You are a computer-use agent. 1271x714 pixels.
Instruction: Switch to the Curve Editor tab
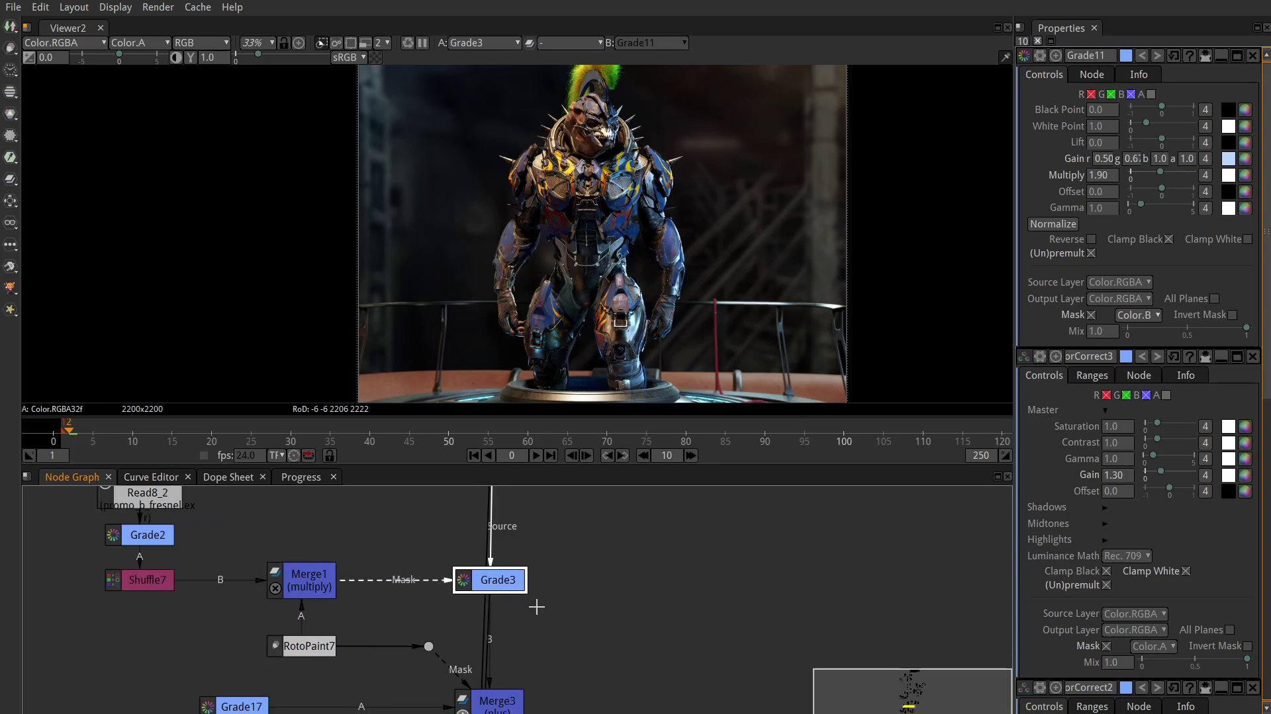coord(151,477)
